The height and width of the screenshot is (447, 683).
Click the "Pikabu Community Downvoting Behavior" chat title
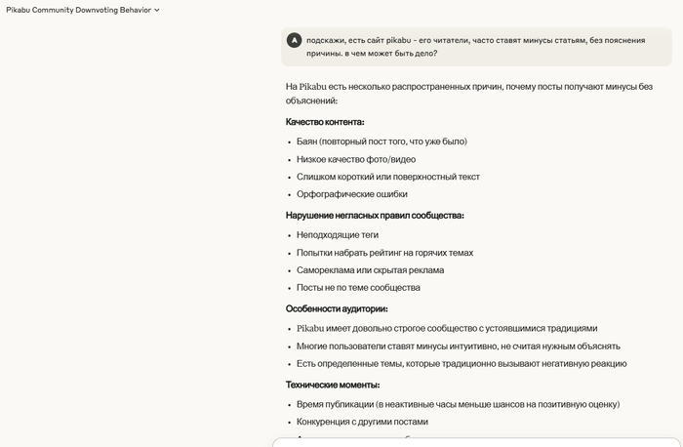(78, 10)
